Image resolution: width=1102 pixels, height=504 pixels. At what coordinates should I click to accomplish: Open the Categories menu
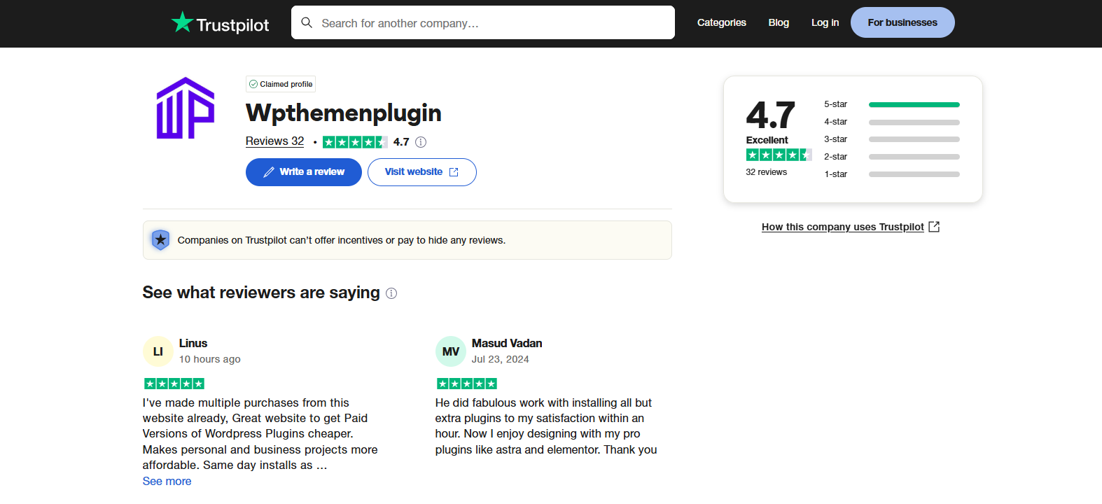point(722,22)
